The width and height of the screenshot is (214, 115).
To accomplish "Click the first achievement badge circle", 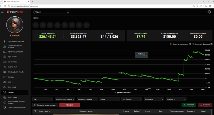I will 36,25.
